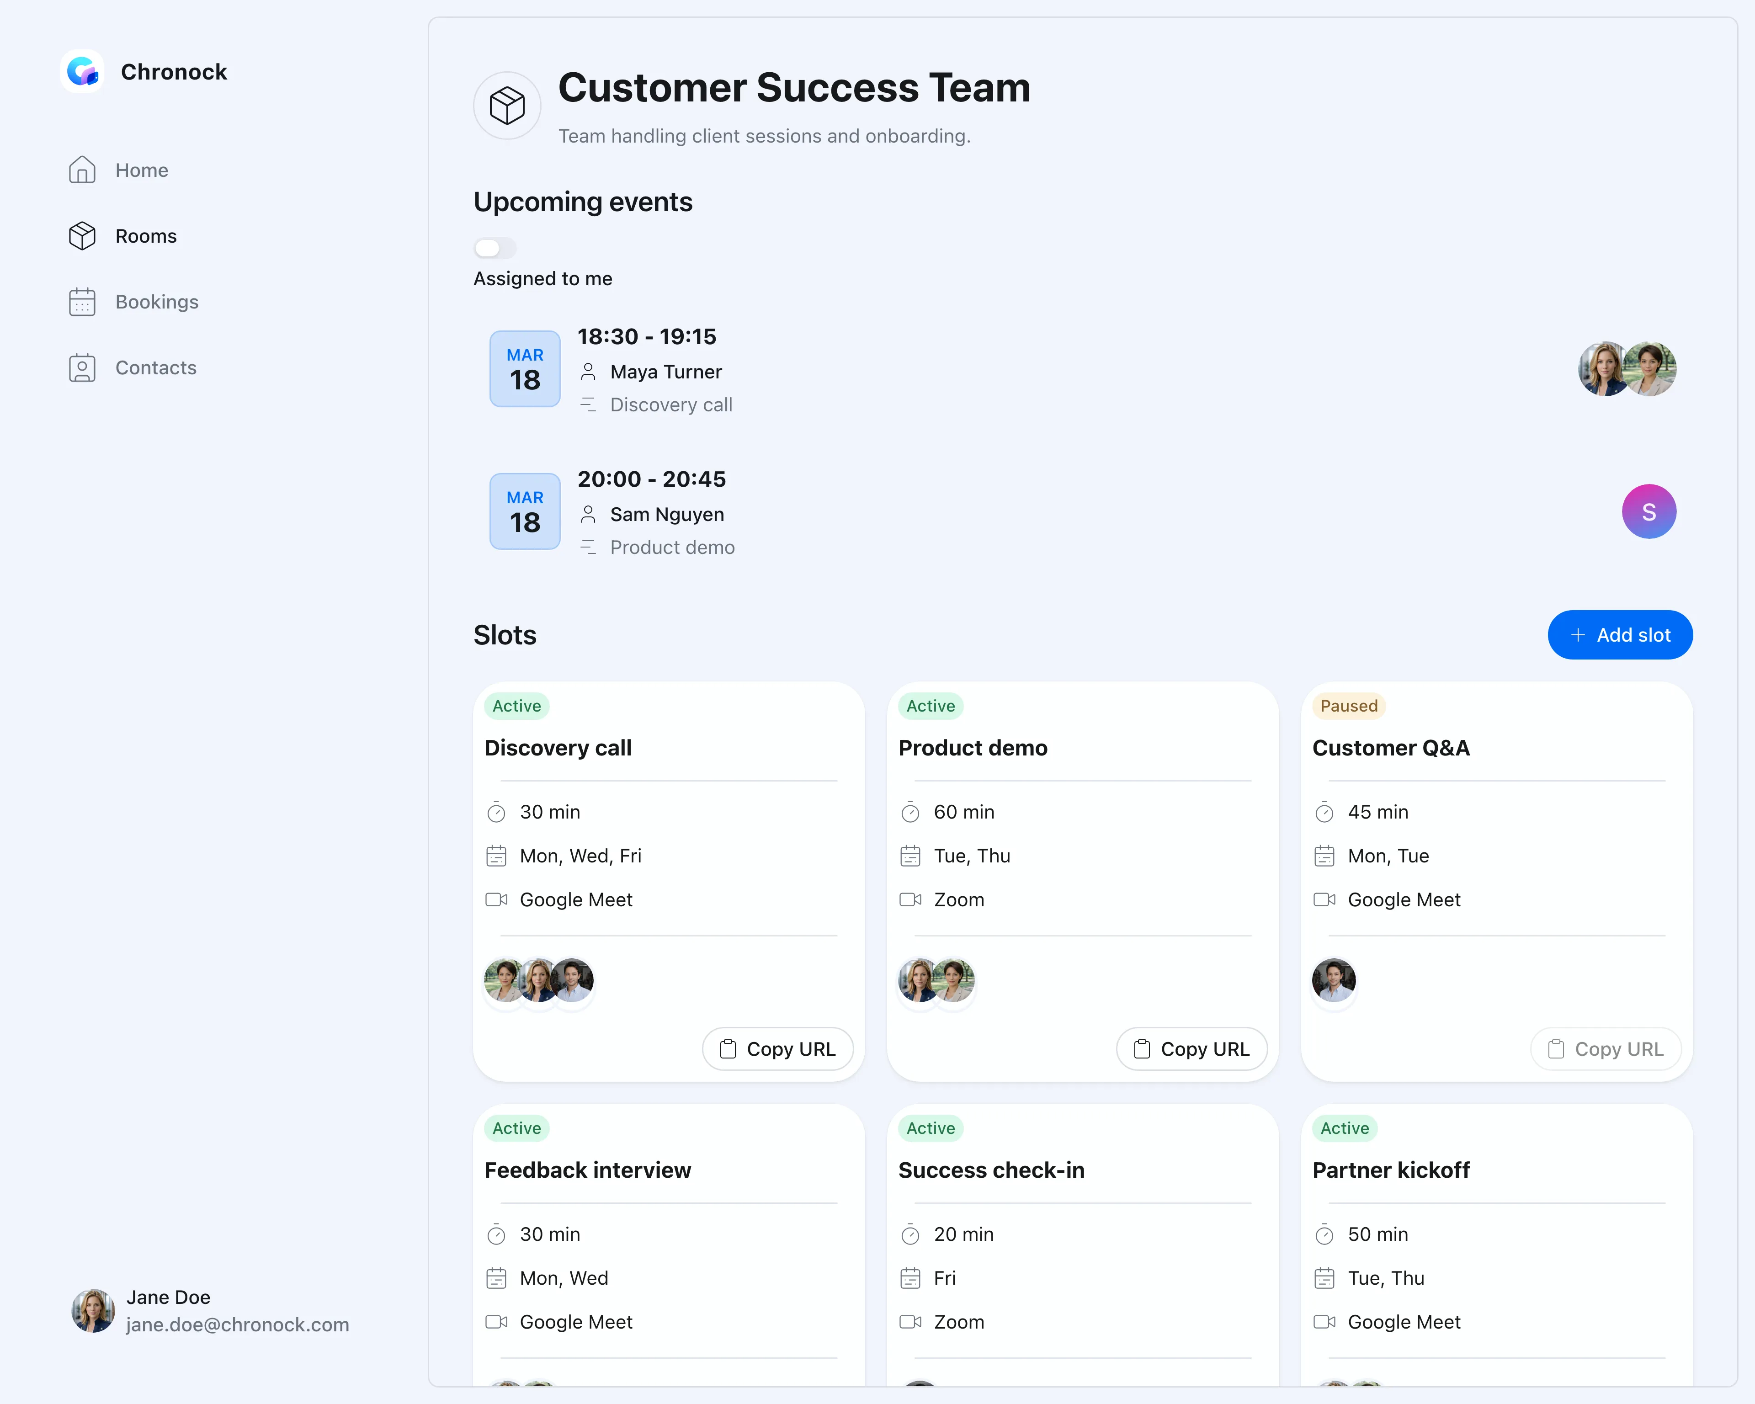The height and width of the screenshot is (1404, 1755).
Task: Click the Customer Success Team cube icon
Action: 507,105
